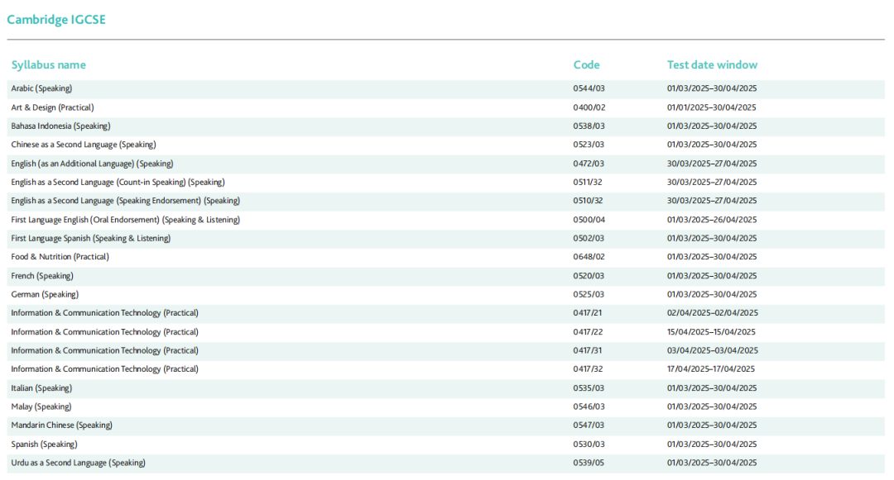Click Urdu as a Second Language (Speaking)

tap(78, 463)
